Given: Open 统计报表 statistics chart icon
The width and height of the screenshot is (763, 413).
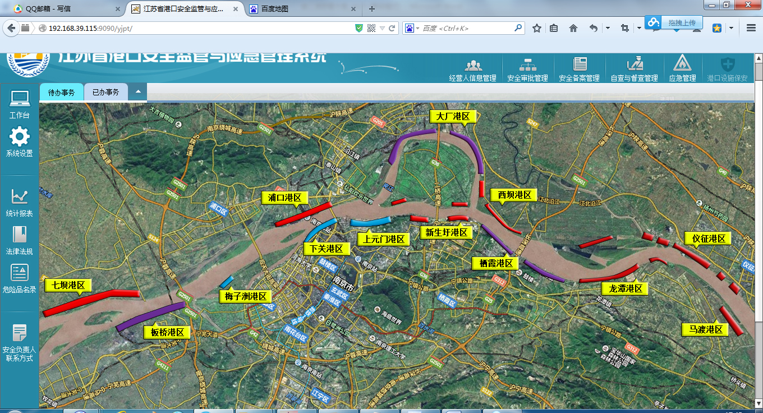Looking at the screenshot, I should click(19, 197).
